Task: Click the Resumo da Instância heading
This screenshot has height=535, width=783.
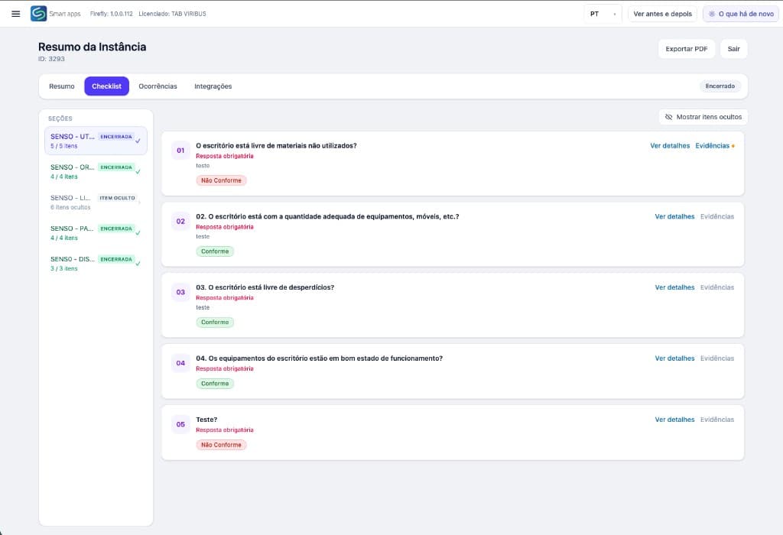Action: click(93, 47)
